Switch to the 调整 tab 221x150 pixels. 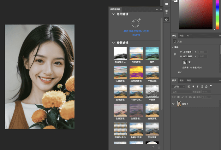[182, 36]
